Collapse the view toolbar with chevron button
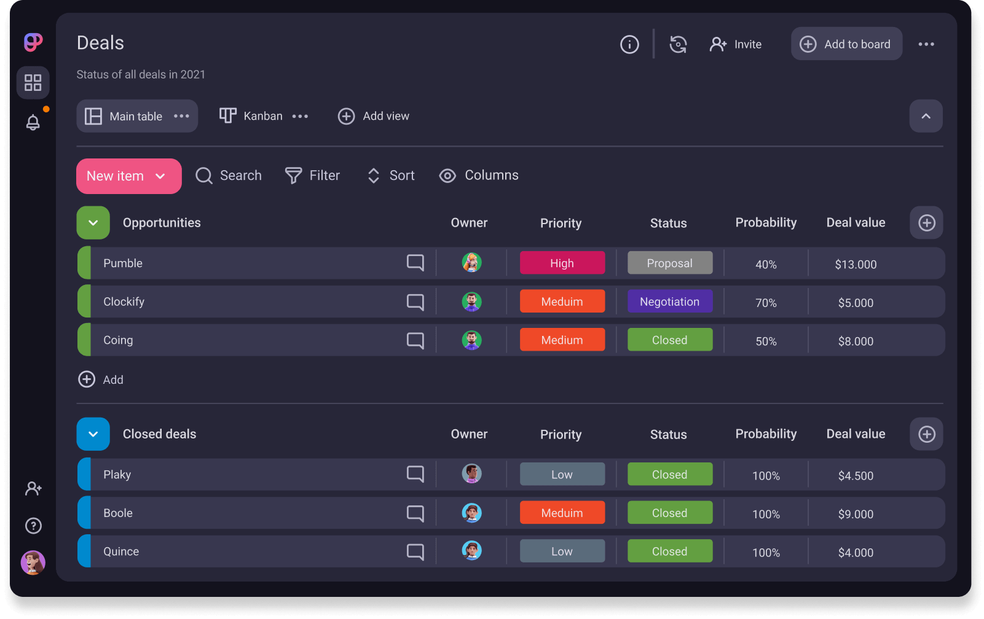The width and height of the screenshot is (984, 619). click(926, 115)
